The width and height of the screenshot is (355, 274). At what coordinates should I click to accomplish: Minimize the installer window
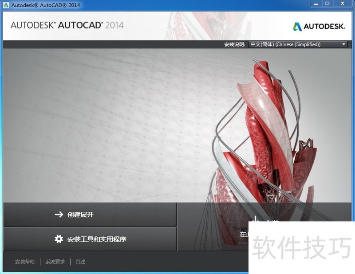click(316, 4)
